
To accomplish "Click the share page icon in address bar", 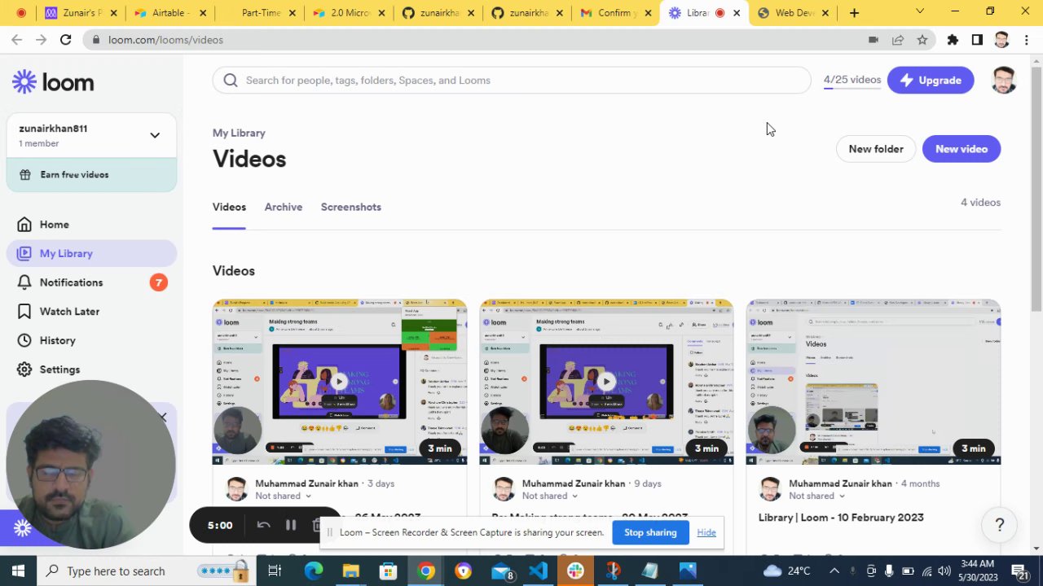I will (x=897, y=39).
